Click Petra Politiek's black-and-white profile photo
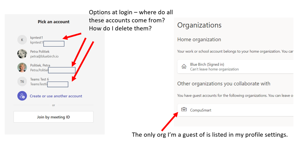Viewport: 302px width, 149px height. pyautogui.click(x=22, y=53)
